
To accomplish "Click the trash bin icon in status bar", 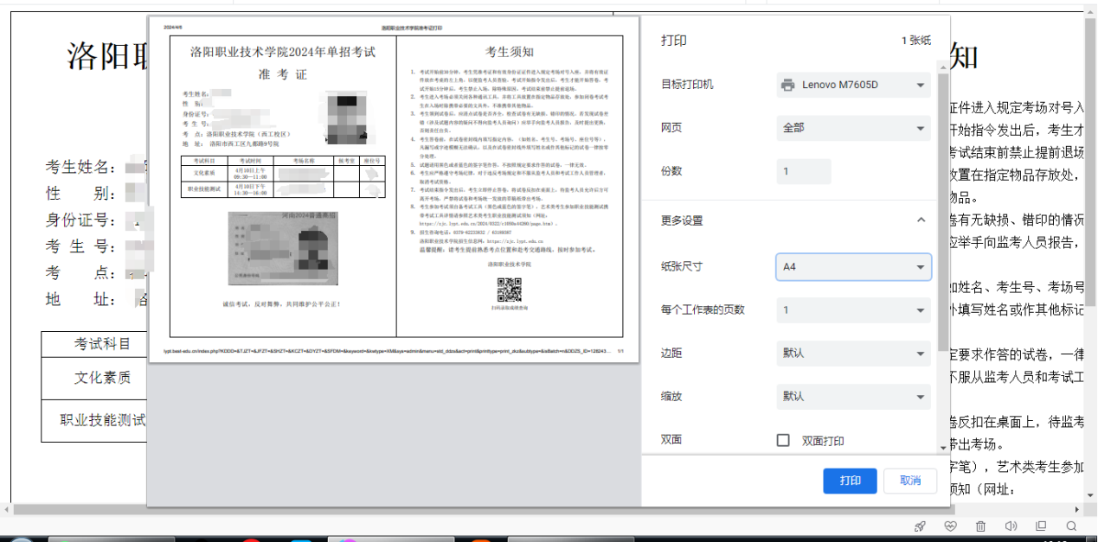I will tap(980, 526).
